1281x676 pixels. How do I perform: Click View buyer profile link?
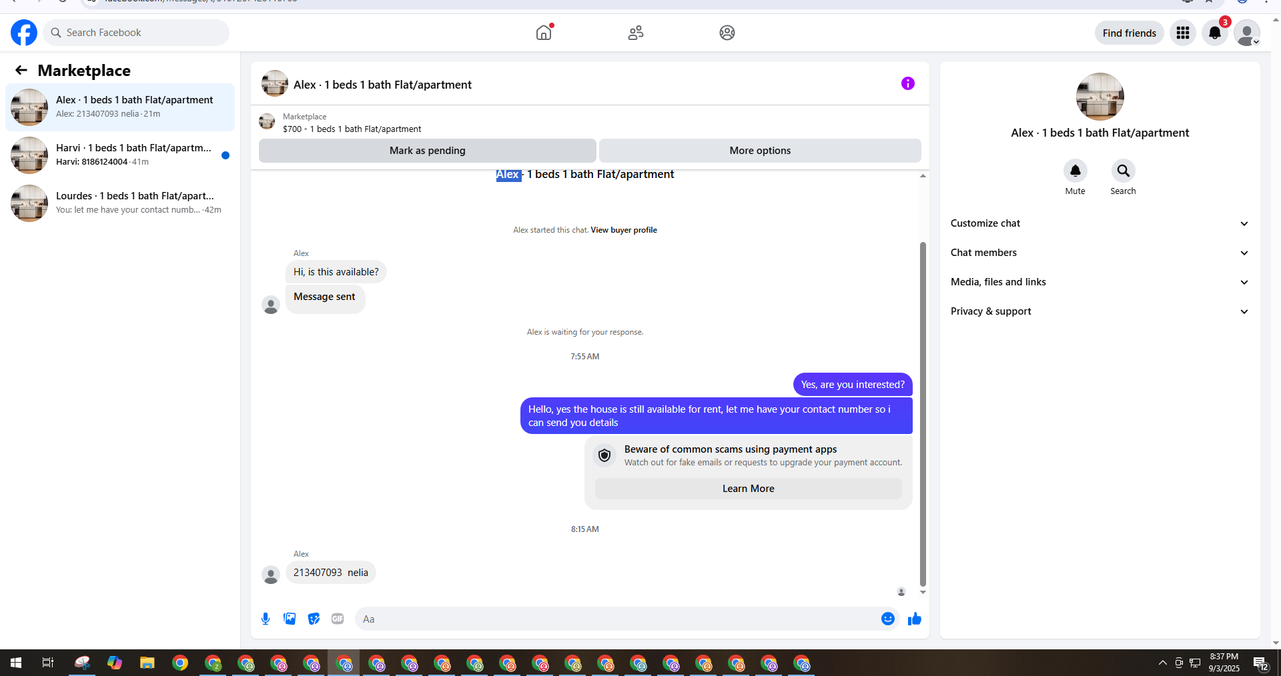point(624,230)
